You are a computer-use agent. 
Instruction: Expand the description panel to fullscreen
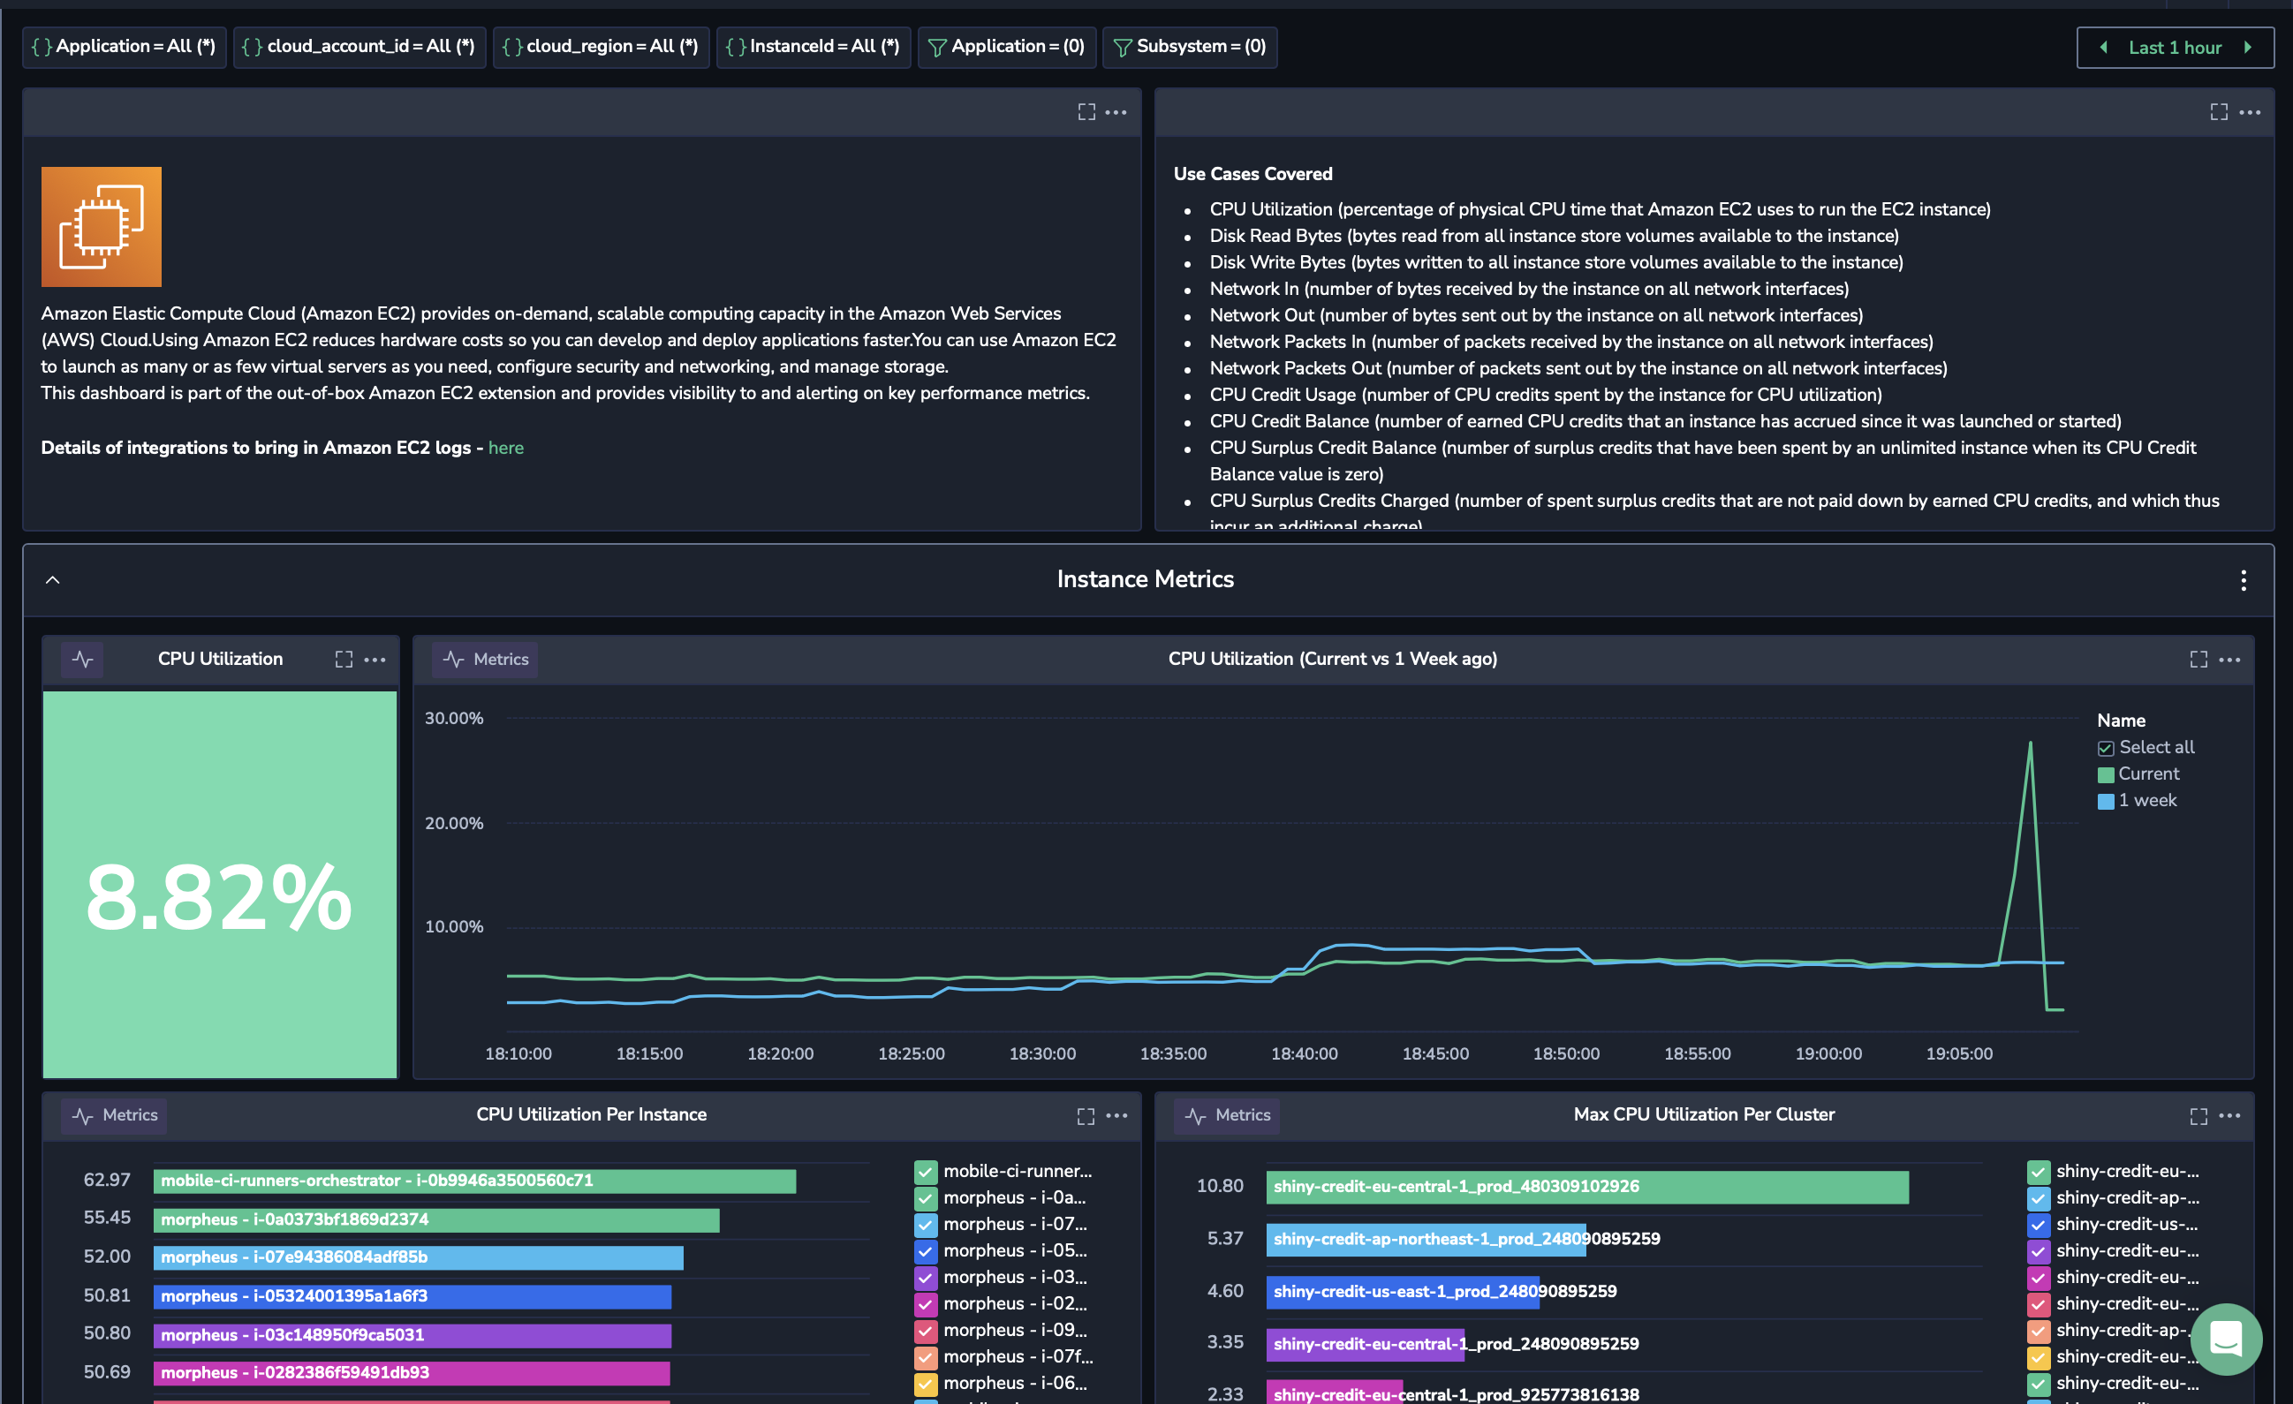(1086, 112)
